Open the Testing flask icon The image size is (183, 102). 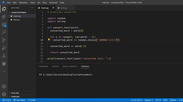pos(4,56)
